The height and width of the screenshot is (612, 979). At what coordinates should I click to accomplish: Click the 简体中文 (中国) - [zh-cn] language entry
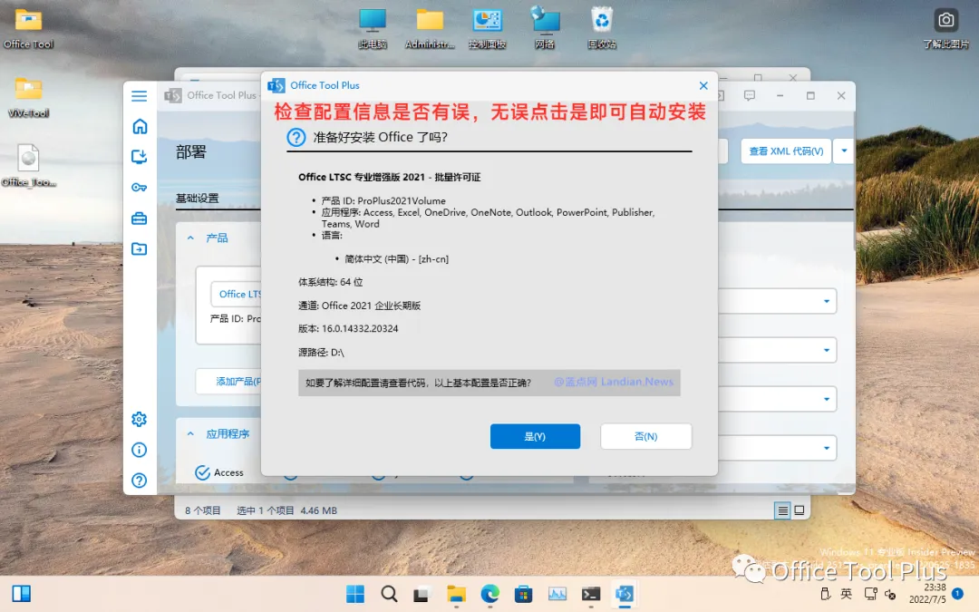point(396,258)
